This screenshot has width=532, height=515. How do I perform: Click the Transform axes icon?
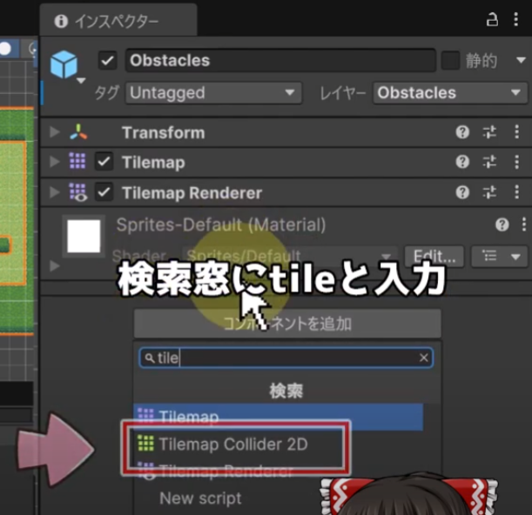(78, 132)
